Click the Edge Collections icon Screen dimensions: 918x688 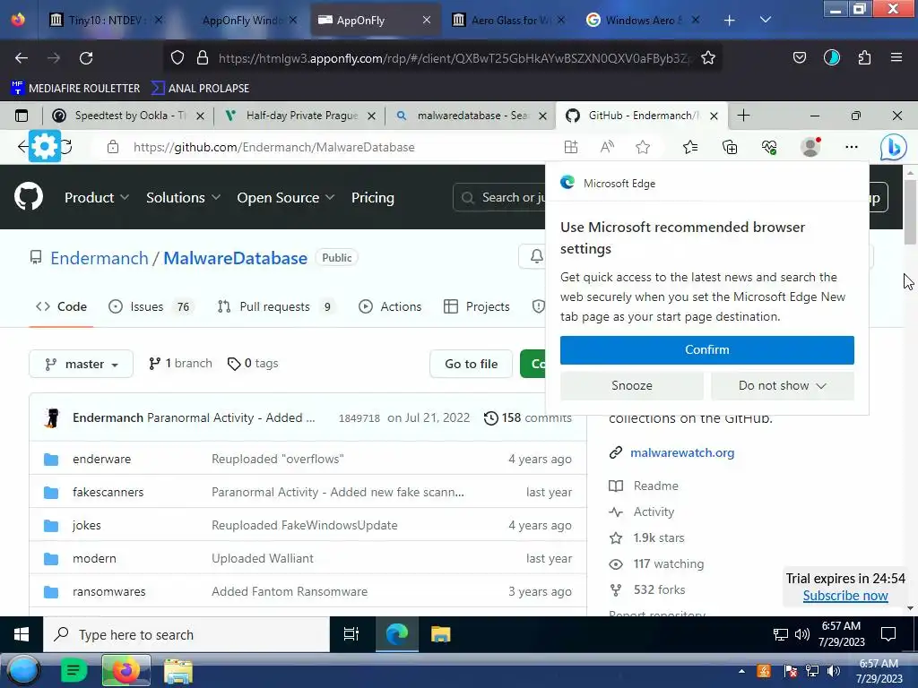[730, 148]
